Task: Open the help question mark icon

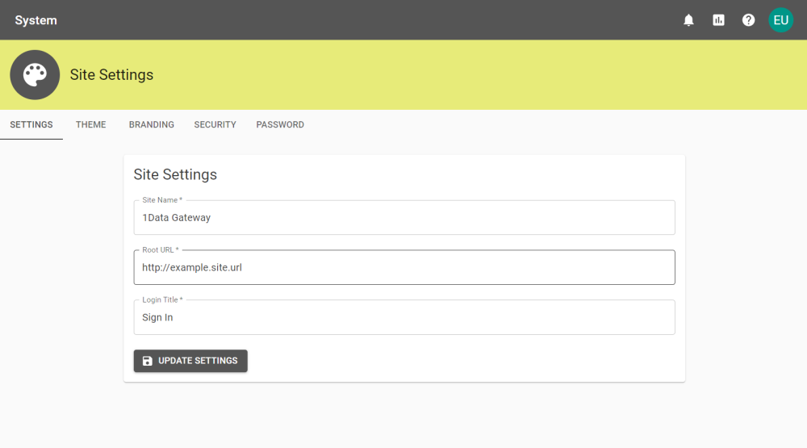Action: [x=748, y=20]
